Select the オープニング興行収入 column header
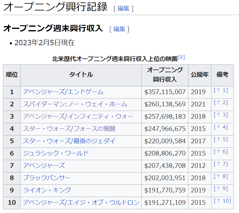 165,75
